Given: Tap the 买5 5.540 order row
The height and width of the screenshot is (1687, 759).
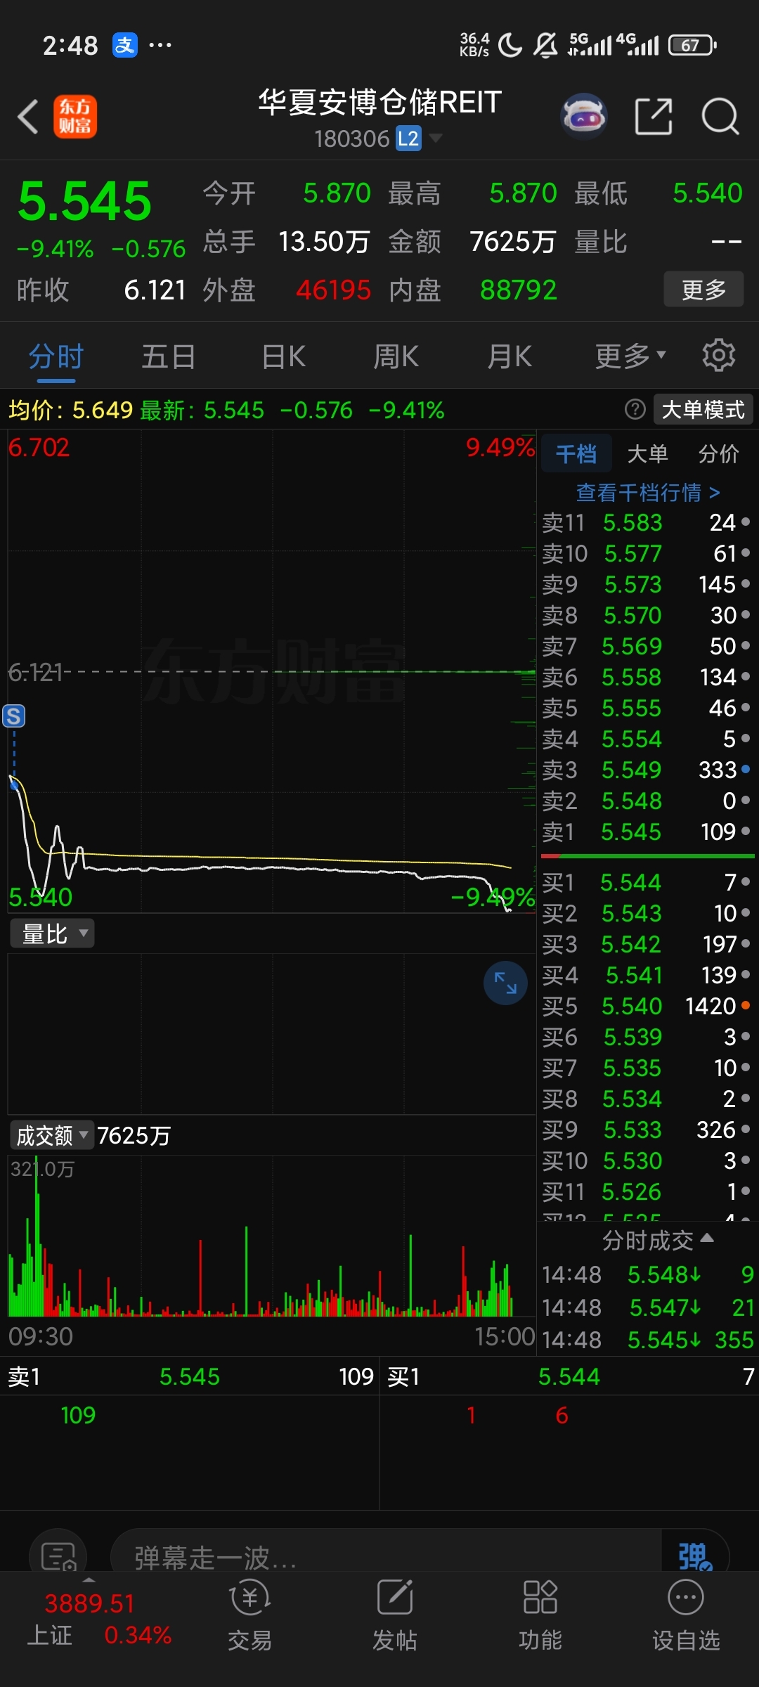Looking at the screenshot, I should click(x=647, y=1006).
